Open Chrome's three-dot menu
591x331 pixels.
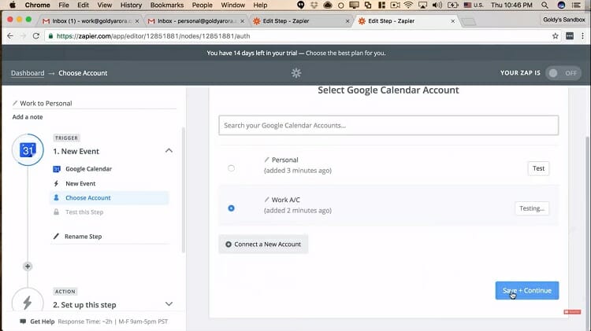[x=582, y=35]
